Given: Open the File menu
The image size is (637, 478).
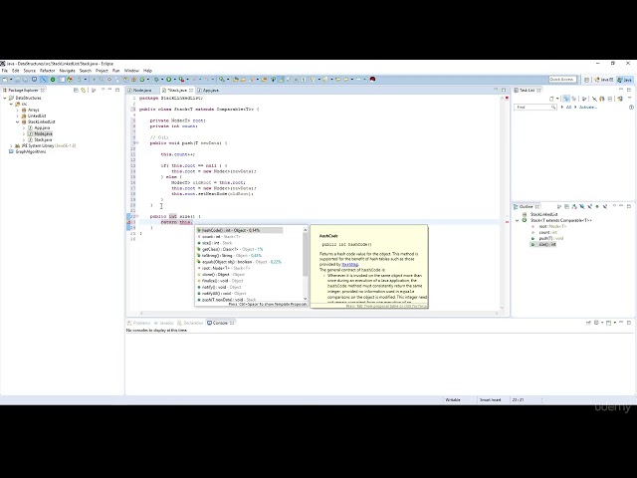Looking at the screenshot, I should [4, 71].
